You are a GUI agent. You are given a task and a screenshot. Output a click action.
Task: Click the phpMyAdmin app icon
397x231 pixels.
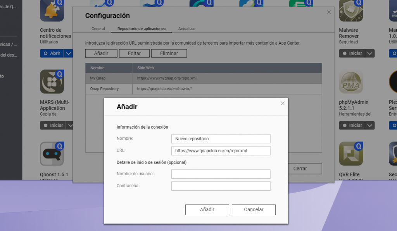(x=351, y=82)
